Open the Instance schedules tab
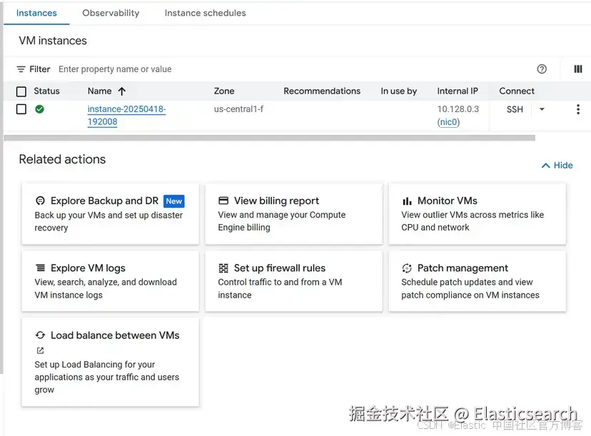Viewport: 591px width, 436px height. click(x=205, y=13)
